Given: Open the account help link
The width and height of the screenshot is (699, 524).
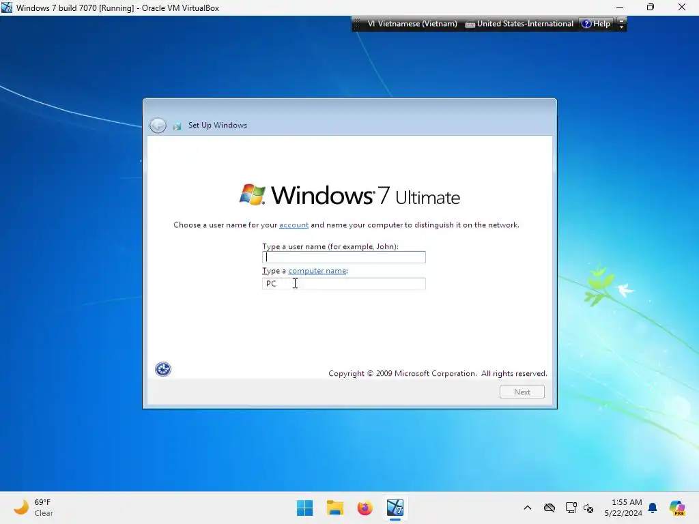Looking at the screenshot, I should point(294,225).
